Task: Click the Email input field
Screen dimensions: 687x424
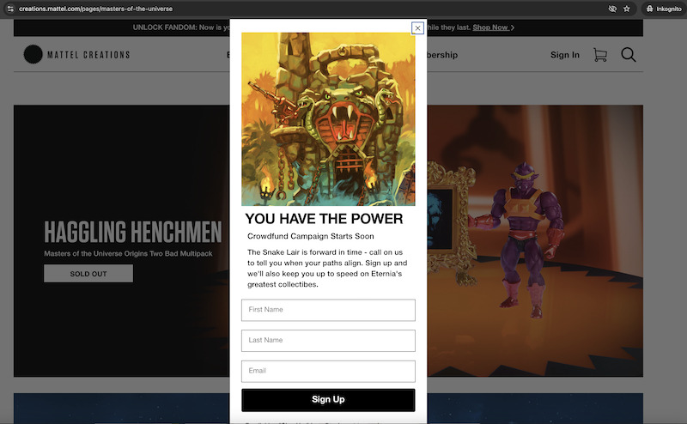Action: click(x=328, y=372)
